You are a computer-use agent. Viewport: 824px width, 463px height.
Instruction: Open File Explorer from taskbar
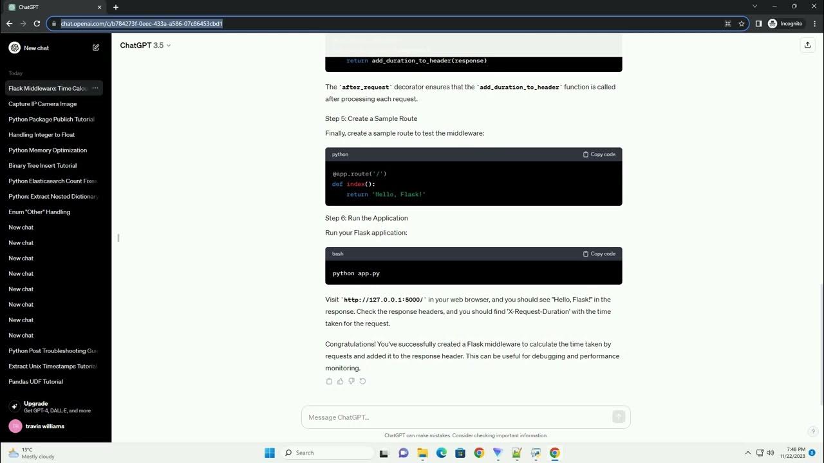coord(422,453)
